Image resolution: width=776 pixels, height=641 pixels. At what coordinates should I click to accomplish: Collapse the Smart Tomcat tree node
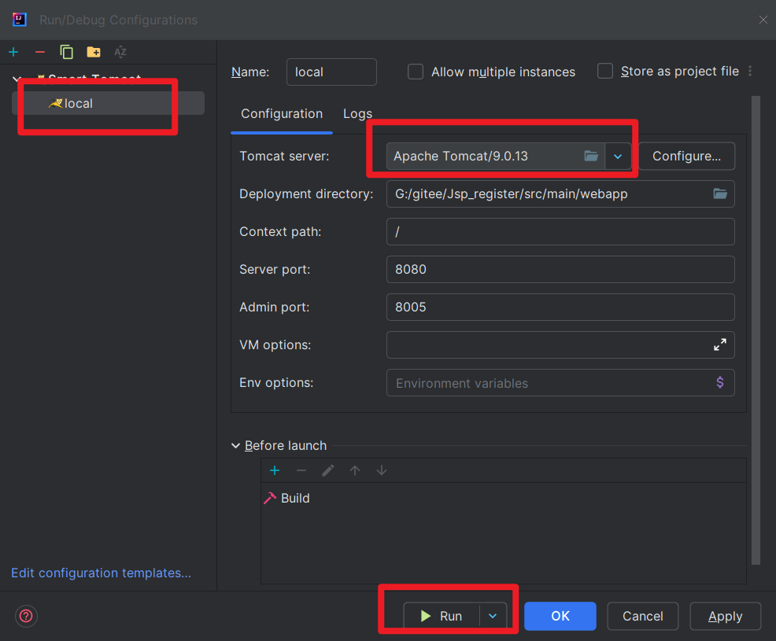(x=17, y=79)
